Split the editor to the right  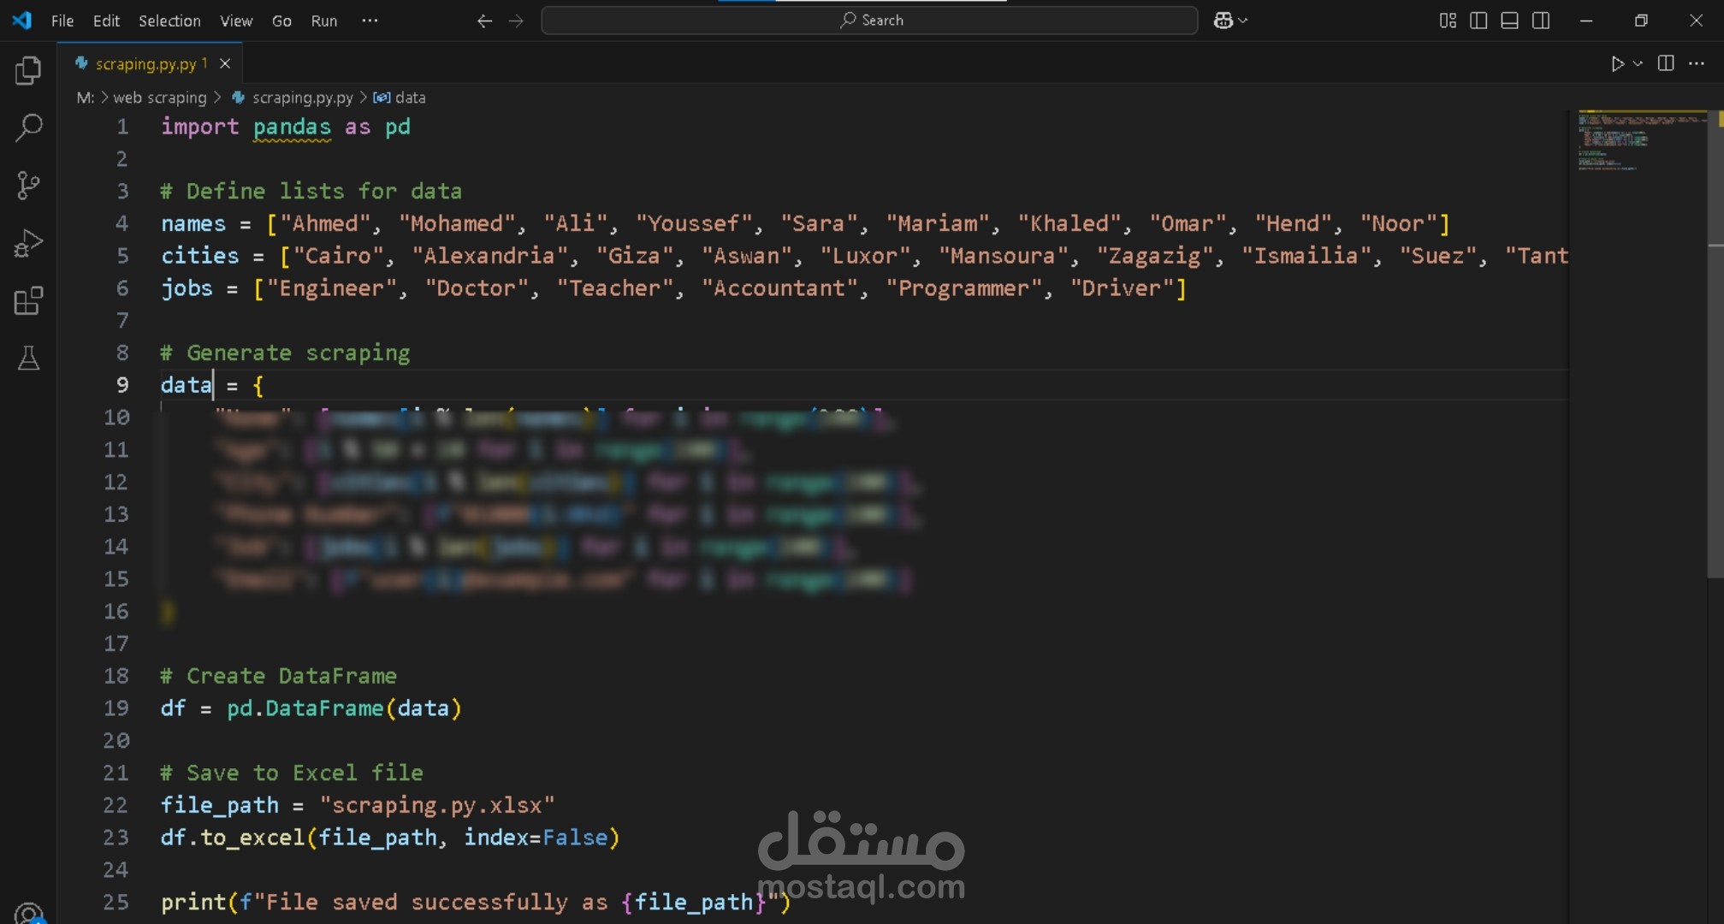(x=1666, y=63)
